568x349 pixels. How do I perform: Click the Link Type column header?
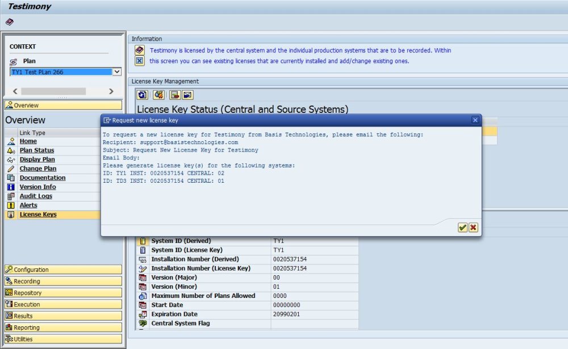(59, 132)
